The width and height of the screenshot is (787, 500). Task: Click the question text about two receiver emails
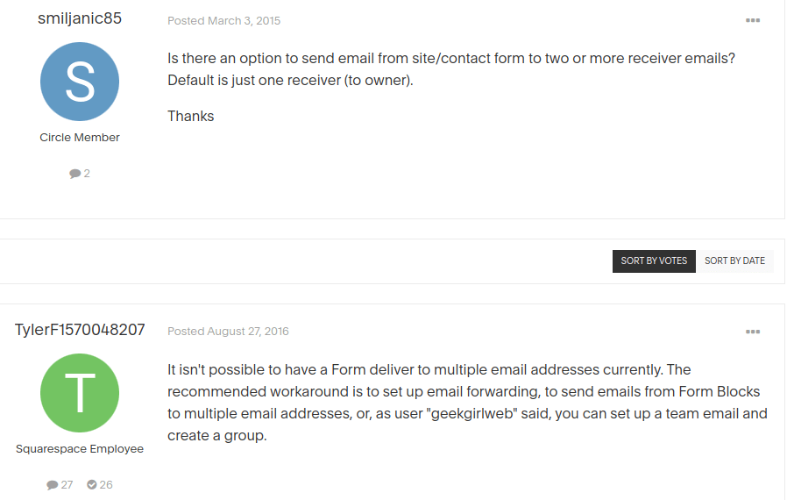tap(451, 58)
